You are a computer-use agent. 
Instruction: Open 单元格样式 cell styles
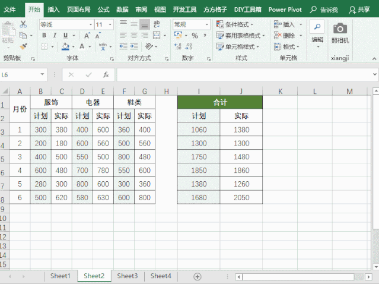[238, 46]
